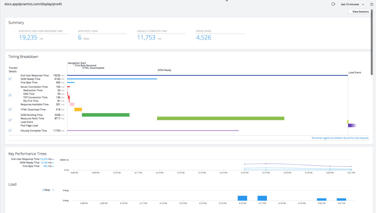Toggle the Visually Complete Time checkbox
376x213 pixels.
click(10, 130)
